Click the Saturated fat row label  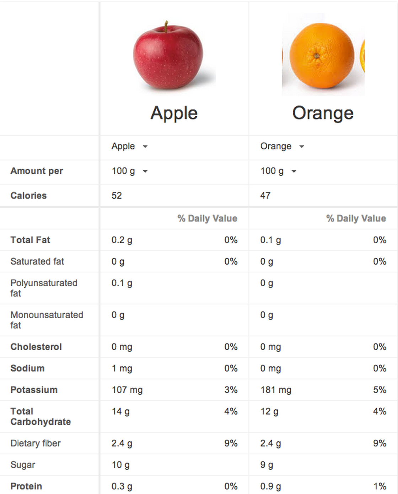click(37, 262)
